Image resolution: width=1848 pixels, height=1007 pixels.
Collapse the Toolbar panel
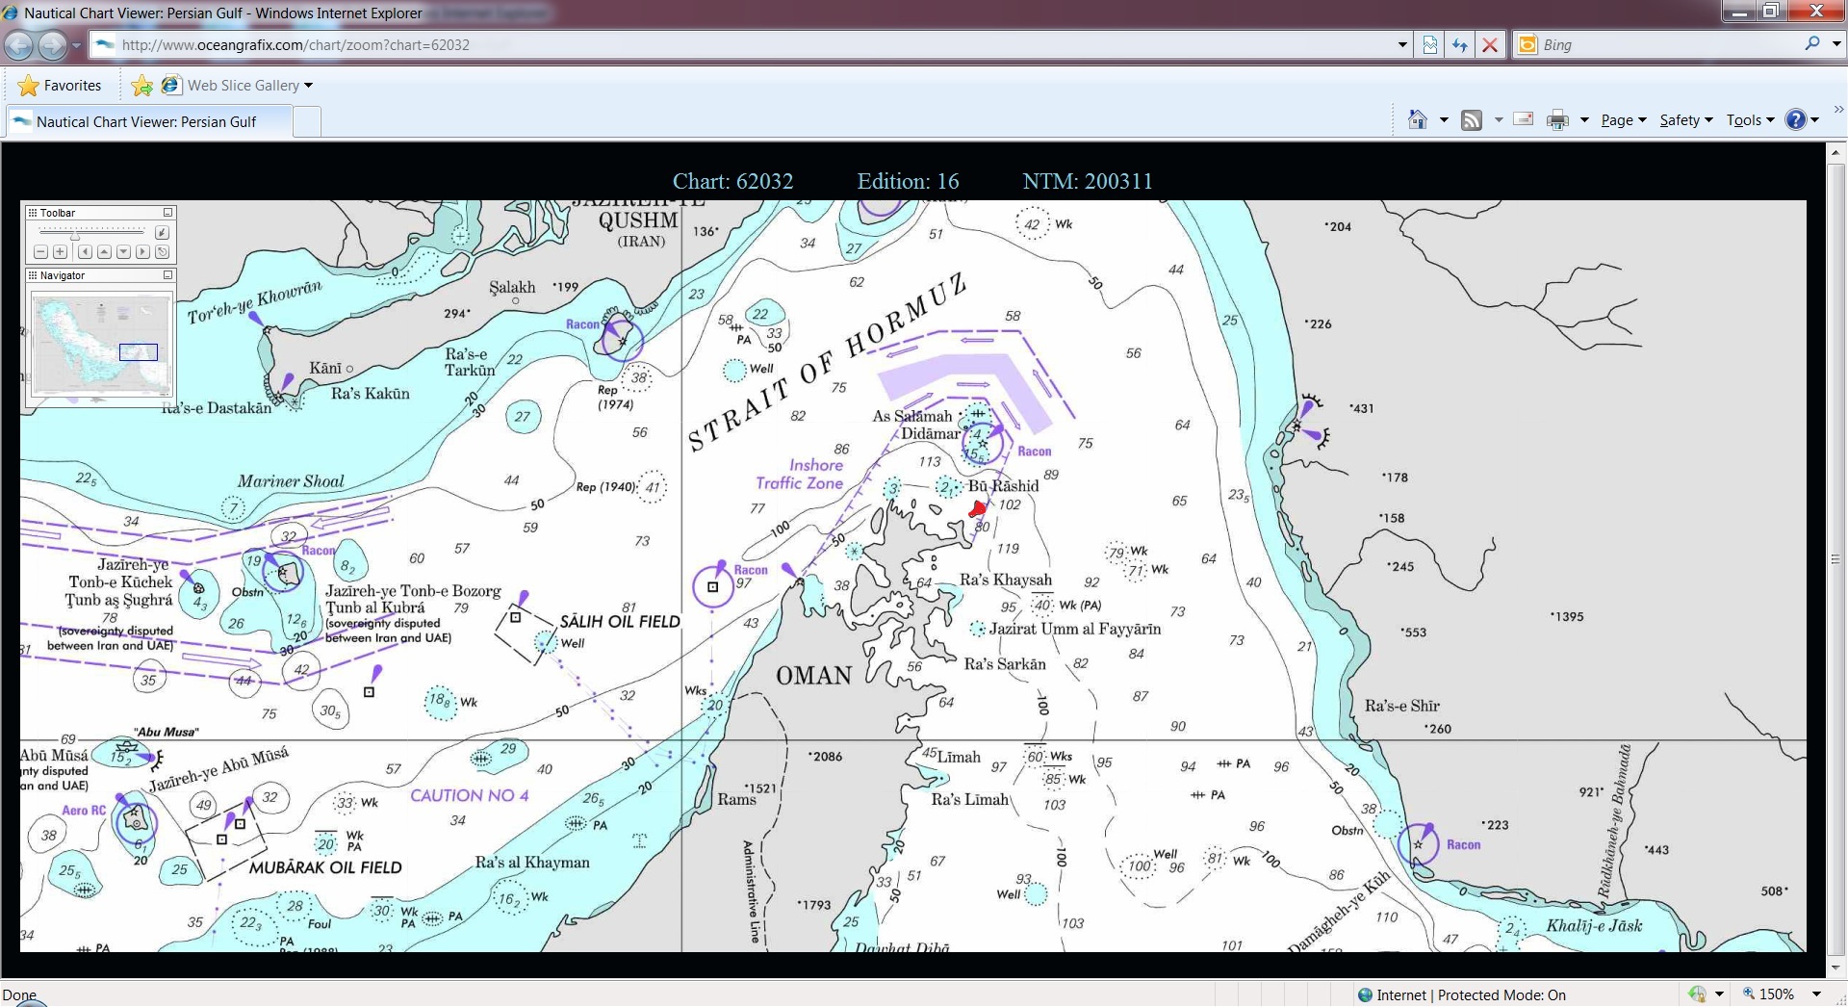click(167, 213)
